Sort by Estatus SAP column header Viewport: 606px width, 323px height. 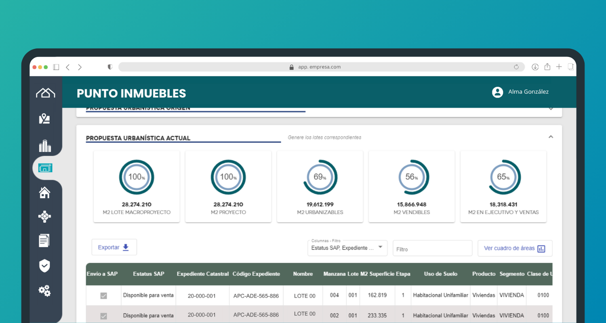[149, 274]
